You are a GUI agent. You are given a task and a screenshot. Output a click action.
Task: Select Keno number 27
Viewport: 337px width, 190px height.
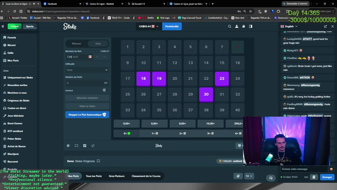tap(159, 94)
